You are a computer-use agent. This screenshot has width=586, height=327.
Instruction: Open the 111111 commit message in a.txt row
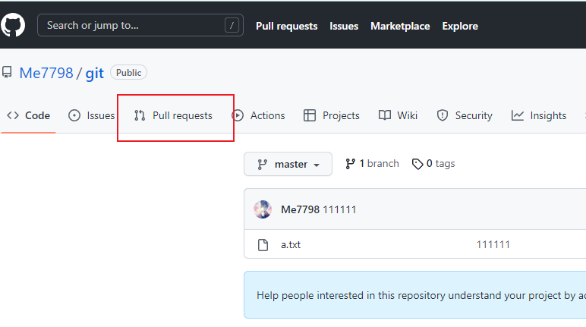click(493, 244)
